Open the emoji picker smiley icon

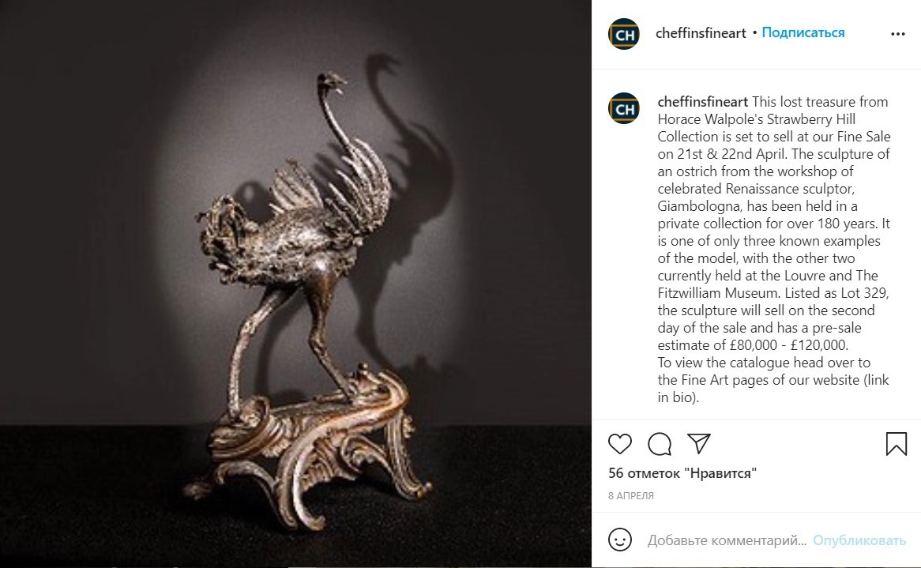[620, 540]
